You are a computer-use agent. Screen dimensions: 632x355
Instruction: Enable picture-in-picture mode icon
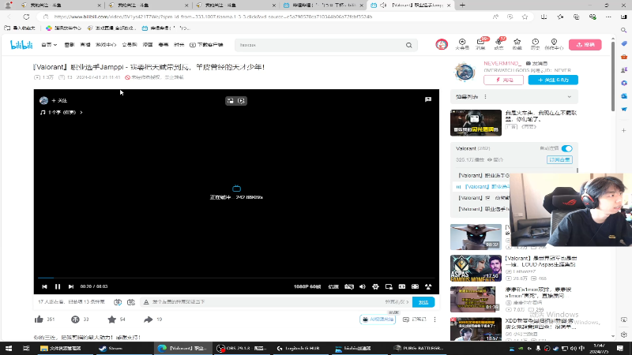tap(389, 286)
